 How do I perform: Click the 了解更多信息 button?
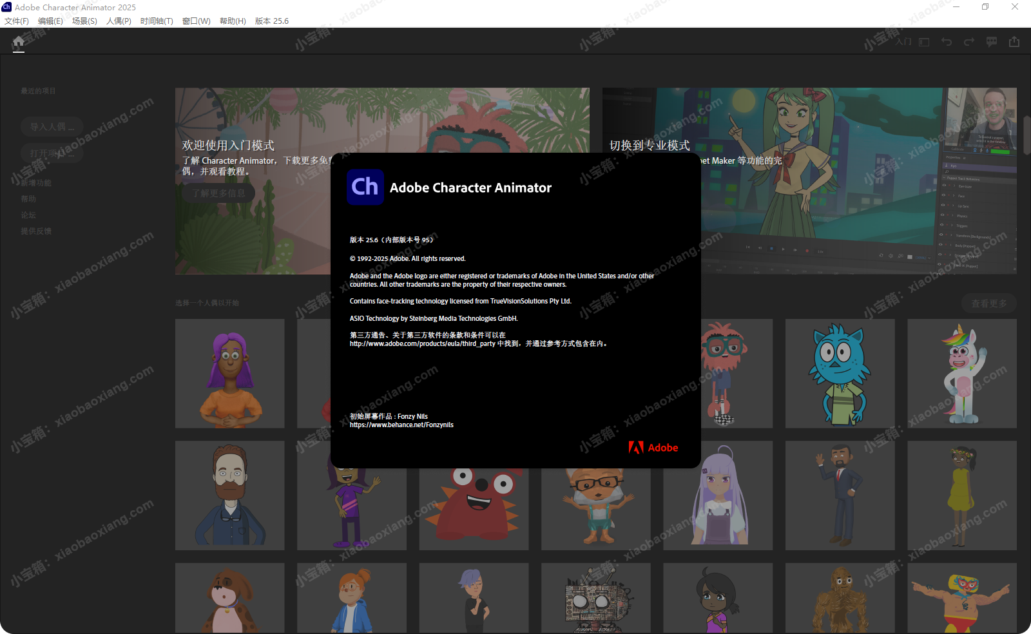pyautogui.click(x=218, y=193)
